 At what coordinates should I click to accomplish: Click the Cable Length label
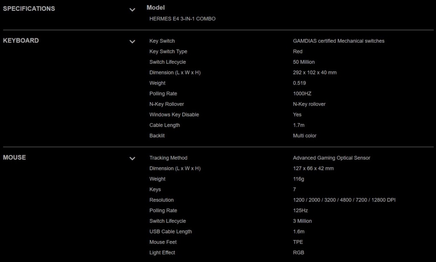pyautogui.click(x=165, y=125)
